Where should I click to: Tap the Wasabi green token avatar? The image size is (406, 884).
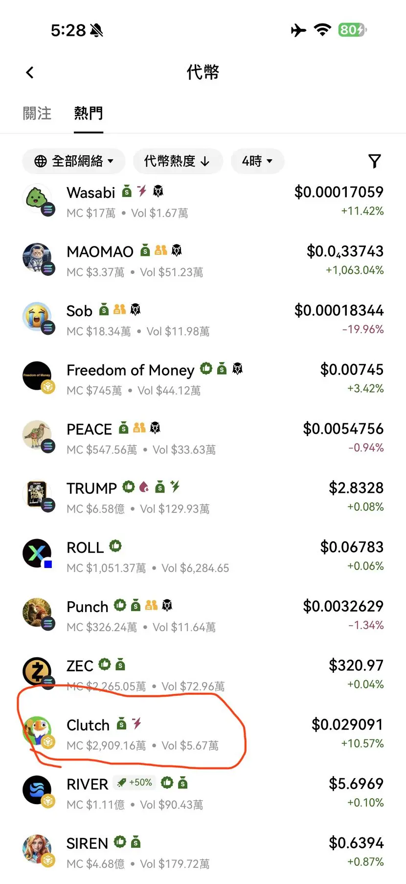tap(37, 198)
